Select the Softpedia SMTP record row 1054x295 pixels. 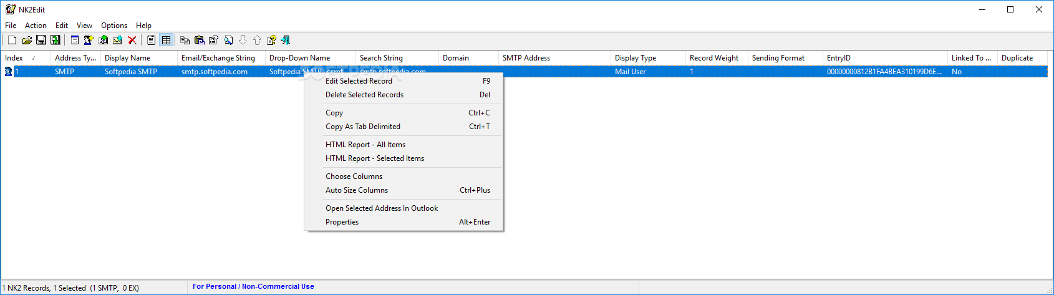[x=130, y=72]
